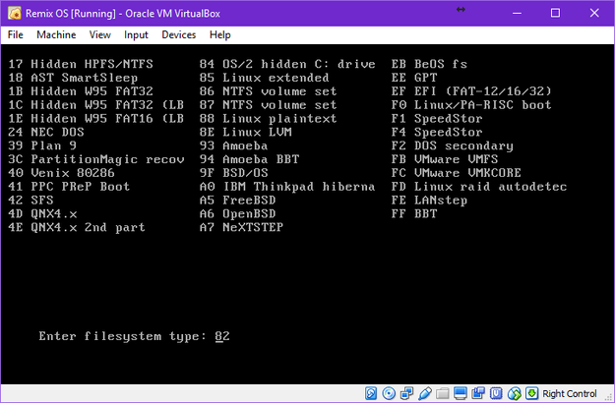This screenshot has height=403, width=615.
Task: Click the Right Control host key label
Action: pyautogui.click(x=569, y=393)
